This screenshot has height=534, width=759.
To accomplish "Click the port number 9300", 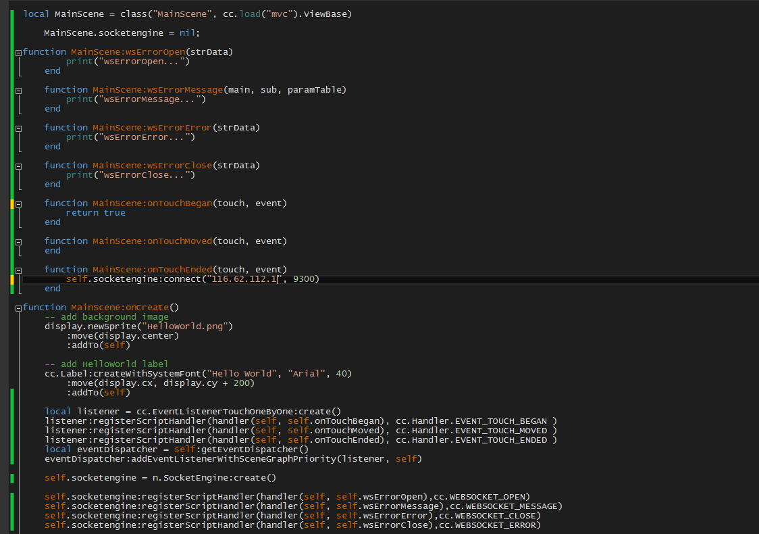I will click(306, 279).
